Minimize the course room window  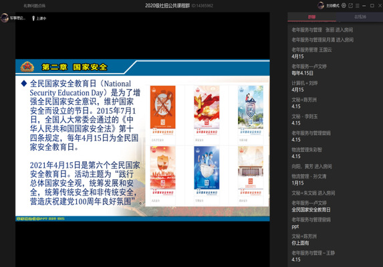click(364, 5)
